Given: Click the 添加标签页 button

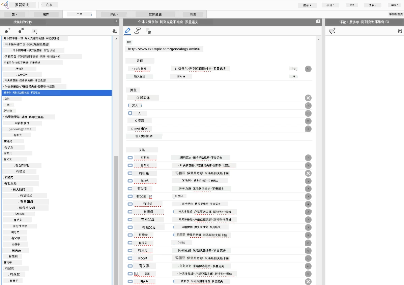Looking at the screenshot, I should (x=396, y=14).
